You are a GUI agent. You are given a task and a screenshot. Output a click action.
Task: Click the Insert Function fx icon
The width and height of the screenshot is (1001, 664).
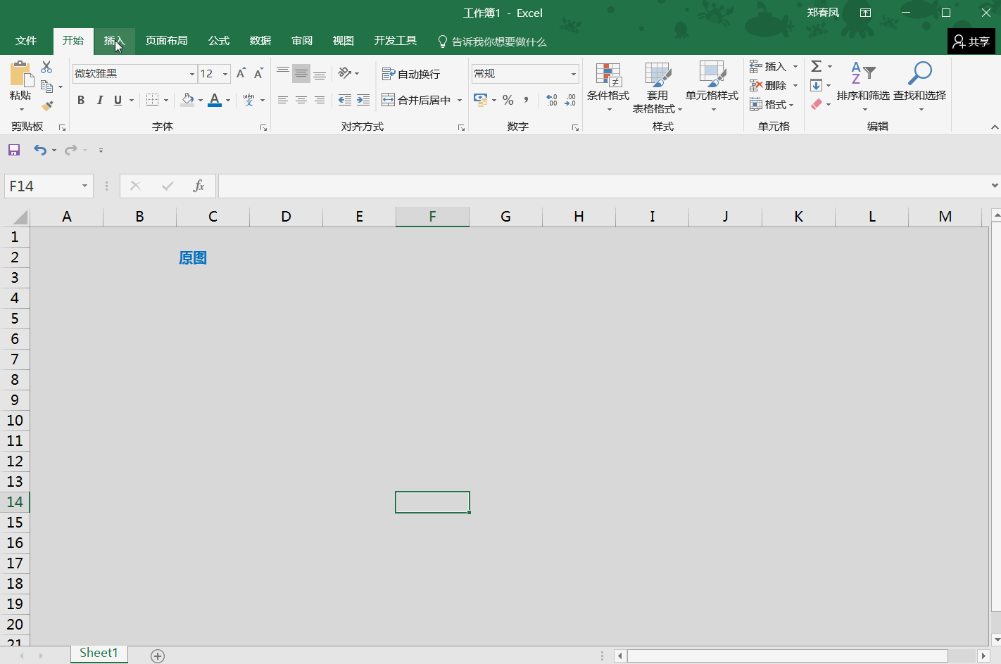click(199, 186)
